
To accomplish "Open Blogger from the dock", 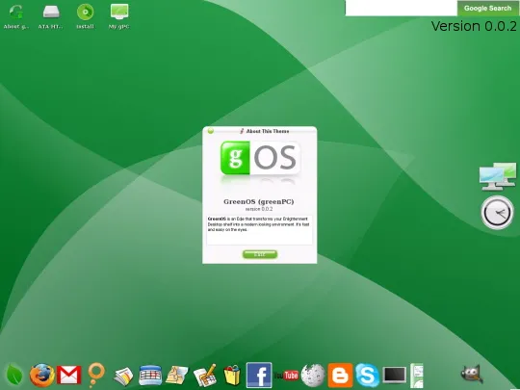I will 340,376.
